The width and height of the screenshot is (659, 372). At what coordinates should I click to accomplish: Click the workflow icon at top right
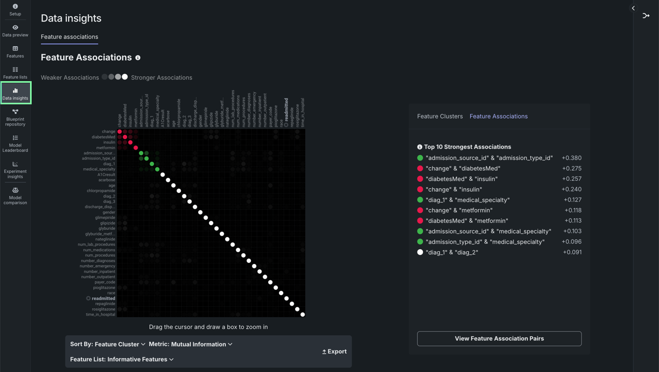tap(646, 16)
